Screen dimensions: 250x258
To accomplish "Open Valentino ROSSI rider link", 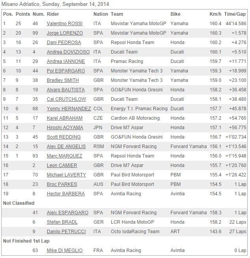I will tap(64, 24).
